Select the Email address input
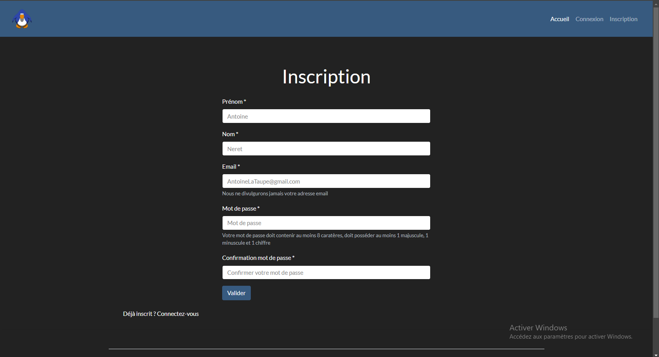The width and height of the screenshot is (659, 357). pyautogui.click(x=326, y=181)
